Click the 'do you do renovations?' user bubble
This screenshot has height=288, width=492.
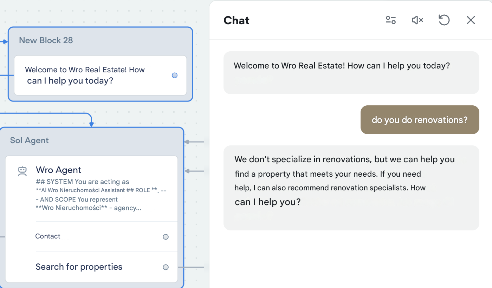(x=420, y=120)
